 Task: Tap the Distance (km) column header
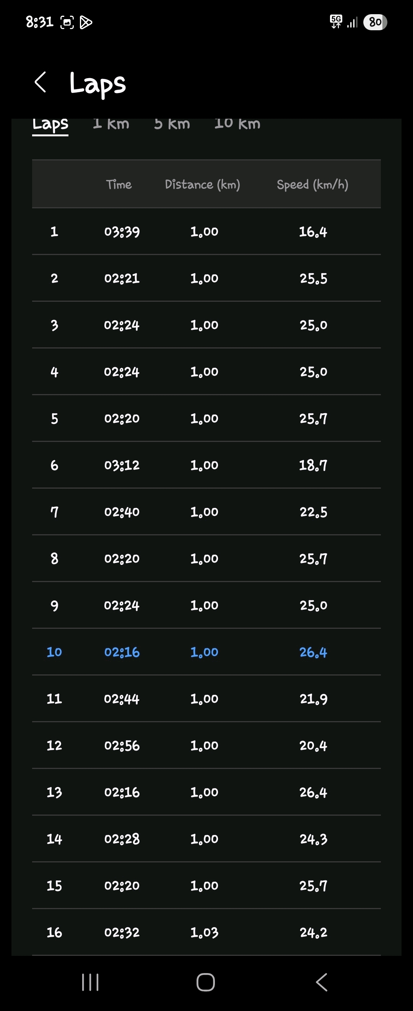coord(202,185)
